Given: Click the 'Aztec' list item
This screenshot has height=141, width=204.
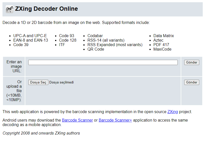Looking at the screenshot, I should coord(158,40).
